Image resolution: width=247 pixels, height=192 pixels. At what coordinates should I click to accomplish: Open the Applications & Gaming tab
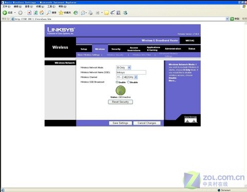pos(154,49)
